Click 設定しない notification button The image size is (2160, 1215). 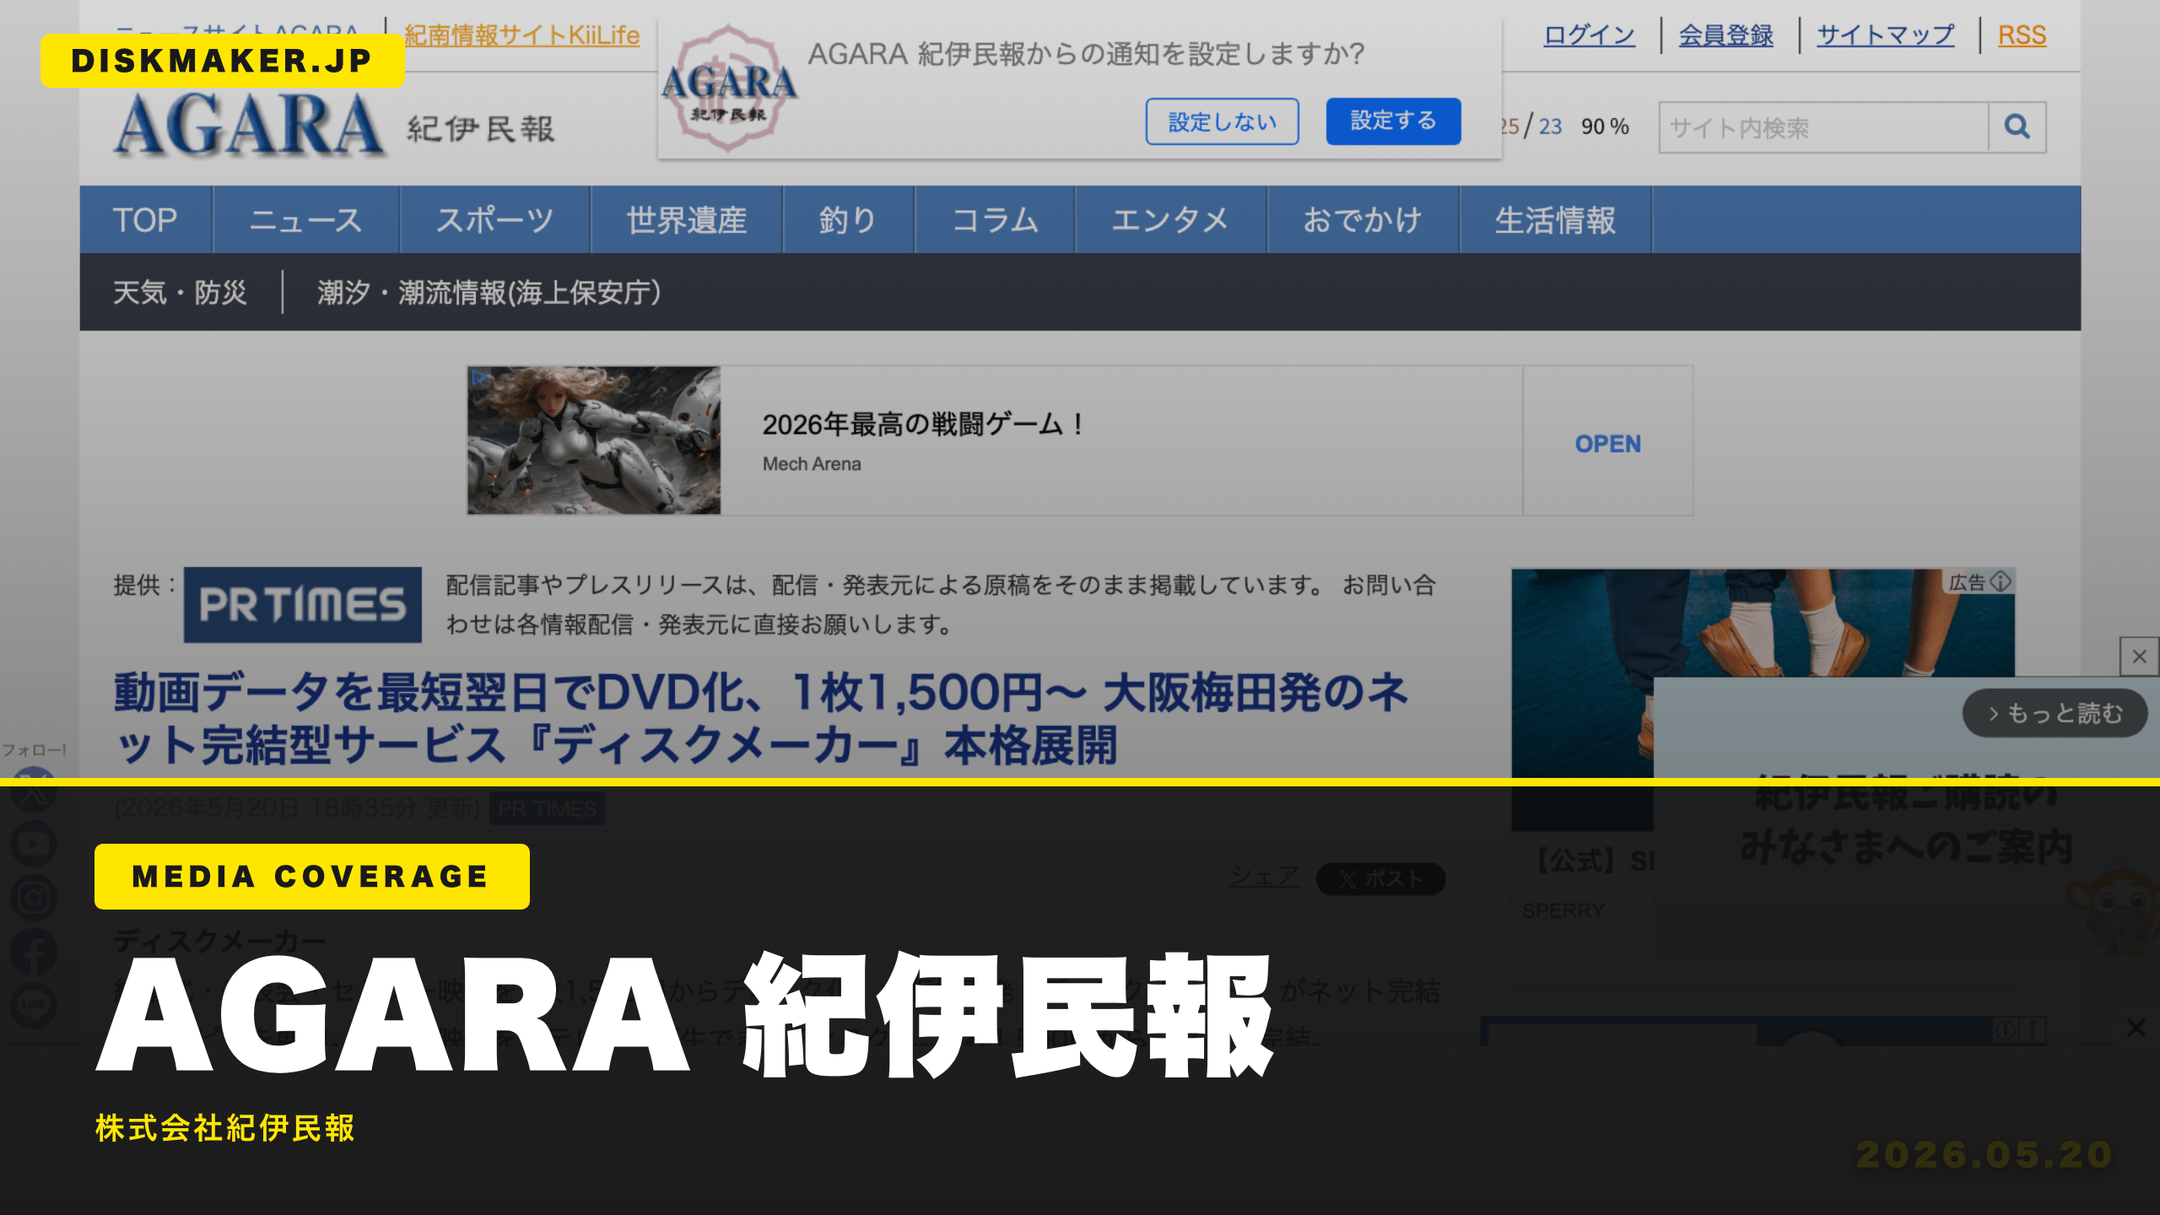pyautogui.click(x=1222, y=121)
